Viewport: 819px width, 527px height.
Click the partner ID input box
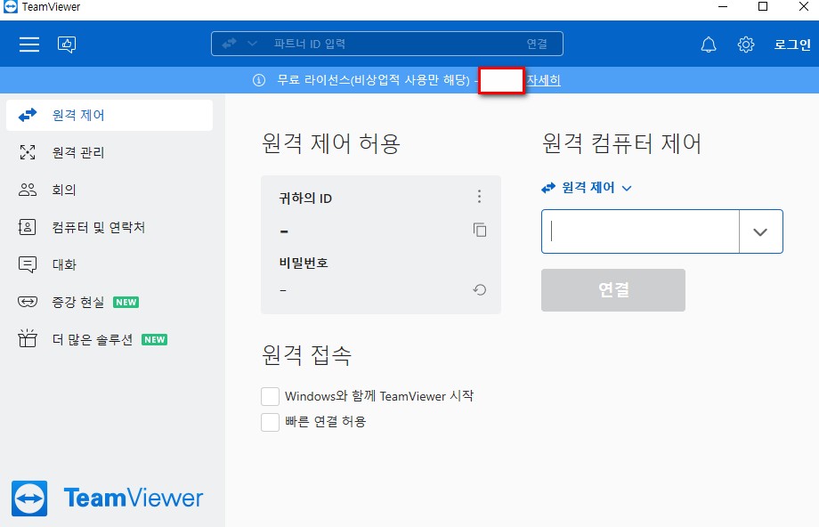(x=640, y=231)
